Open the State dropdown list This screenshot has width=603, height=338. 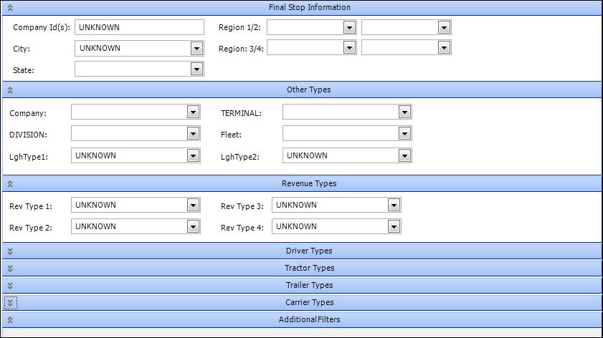click(x=196, y=69)
